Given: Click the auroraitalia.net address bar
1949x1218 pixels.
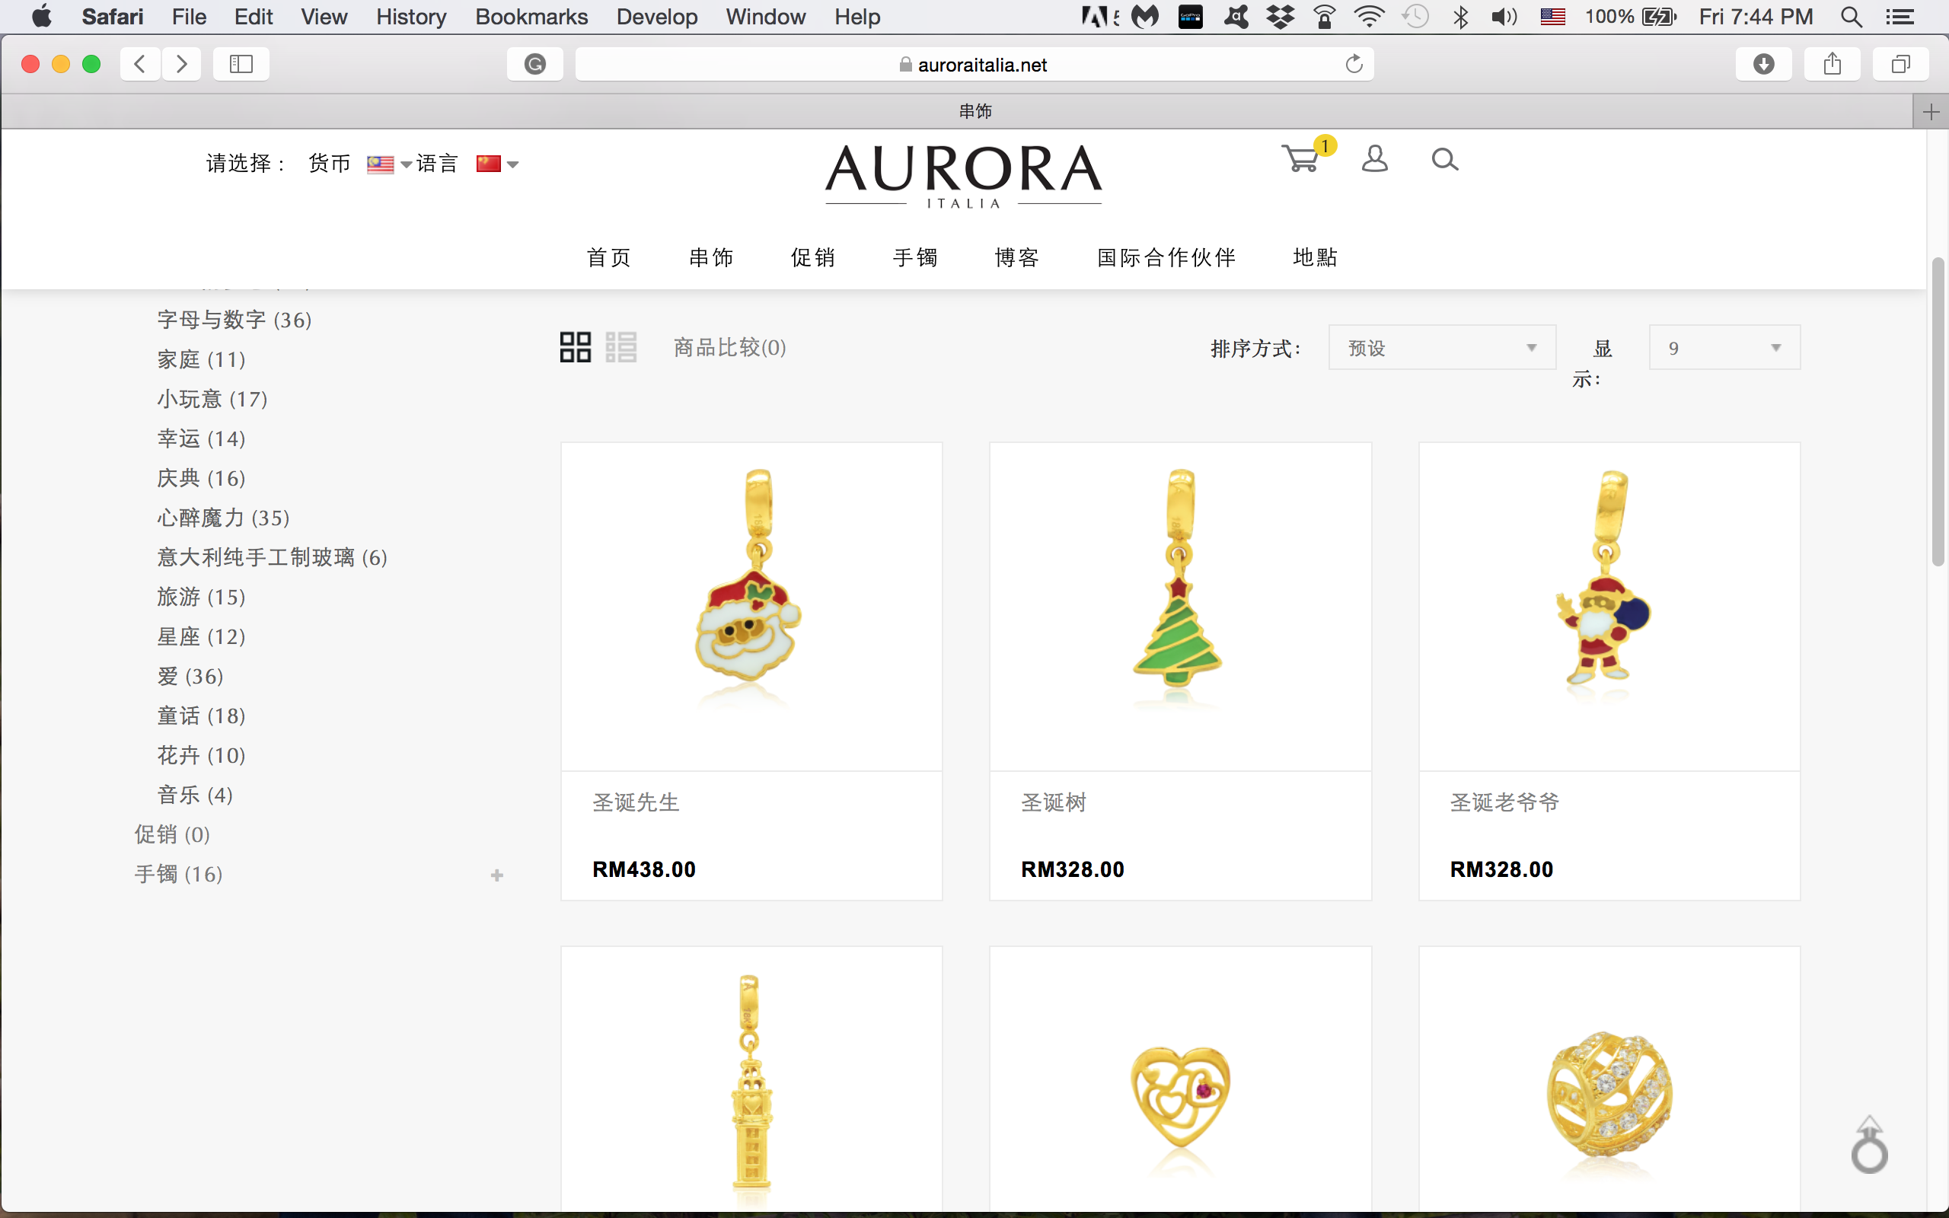Looking at the screenshot, I should (974, 64).
